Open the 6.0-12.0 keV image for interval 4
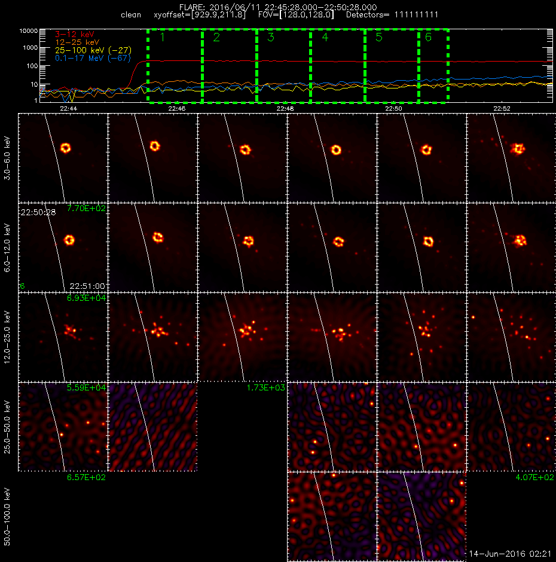 pyautogui.click(x=332, y=248)
